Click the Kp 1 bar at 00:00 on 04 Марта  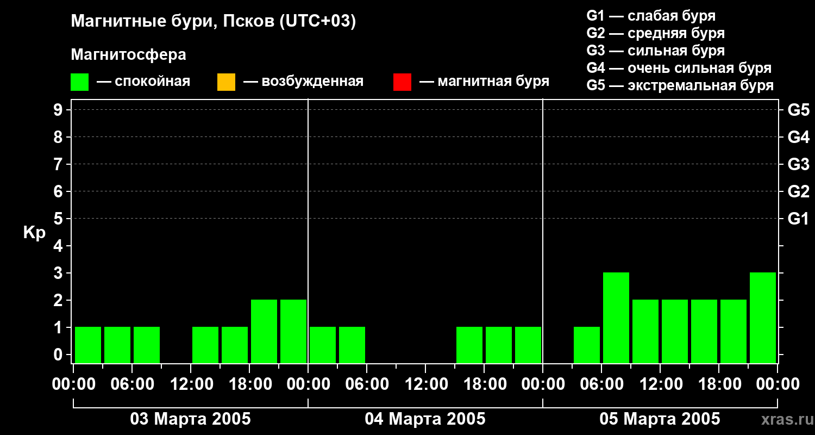pyautogui.click(x=323, y=345)
